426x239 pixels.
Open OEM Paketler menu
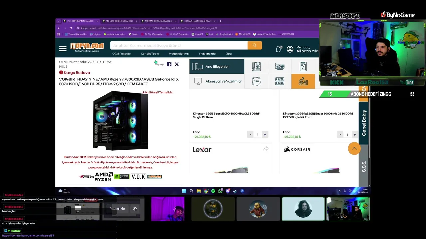[122, 54]
